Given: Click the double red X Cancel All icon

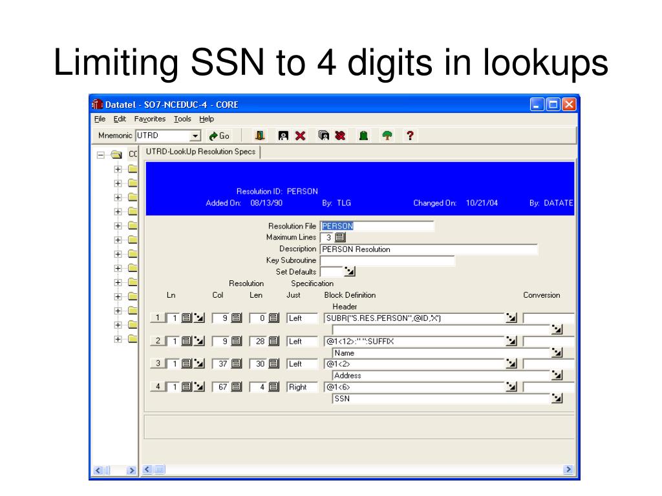Looking at the screenshot, I should pyautogui.click(x=340, y=136).
